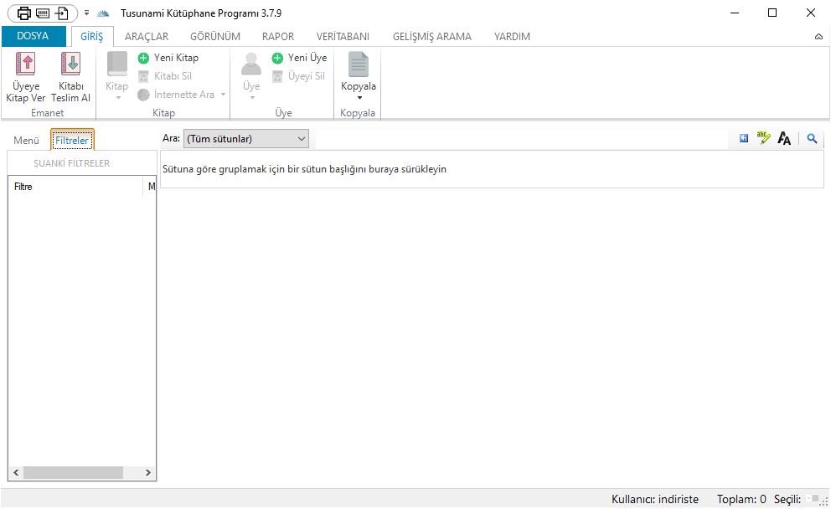Click the barcode icon in quick access toolbar
Image resolution: width=831 pixels, height=509 pixels.
pos(43,13)
